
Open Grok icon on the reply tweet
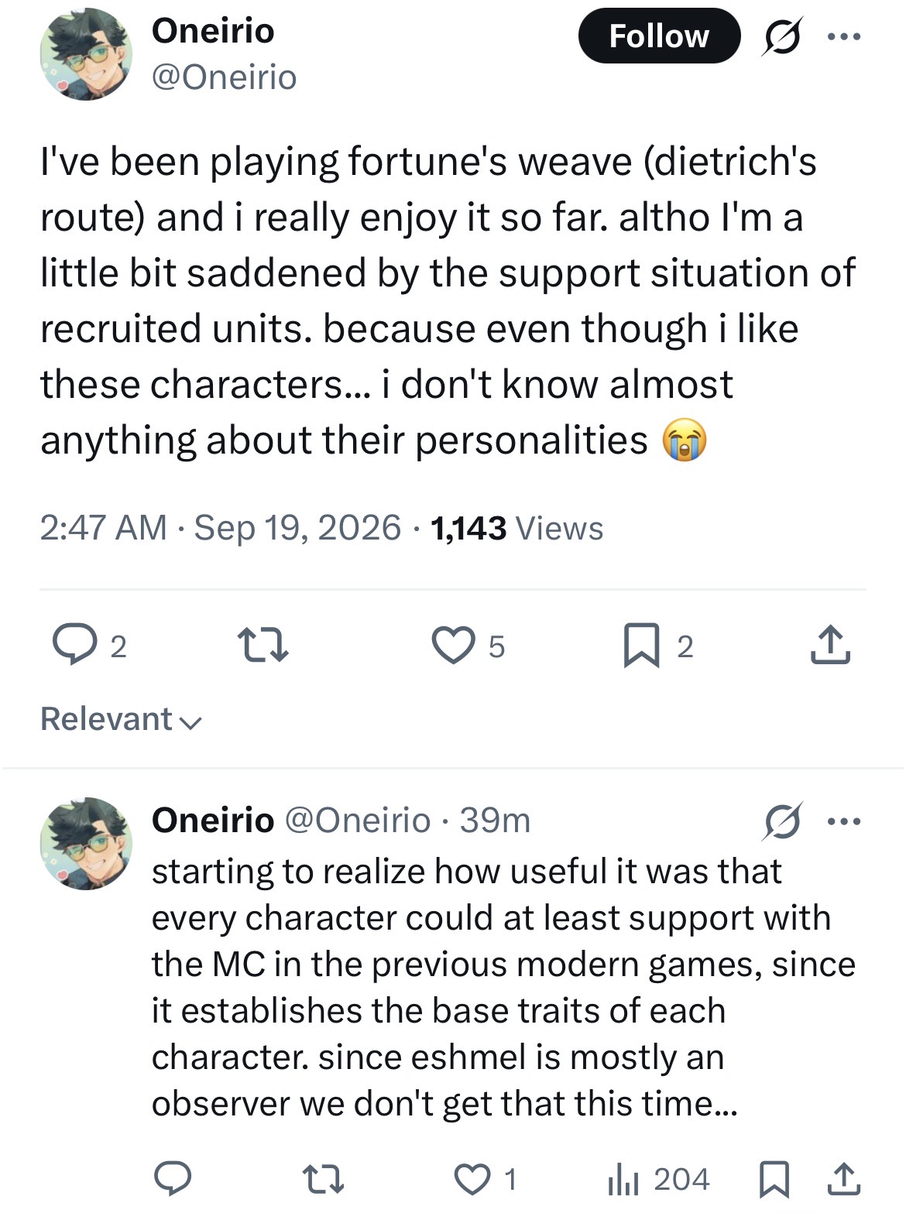pyautogui.click(x=781, y=821)
